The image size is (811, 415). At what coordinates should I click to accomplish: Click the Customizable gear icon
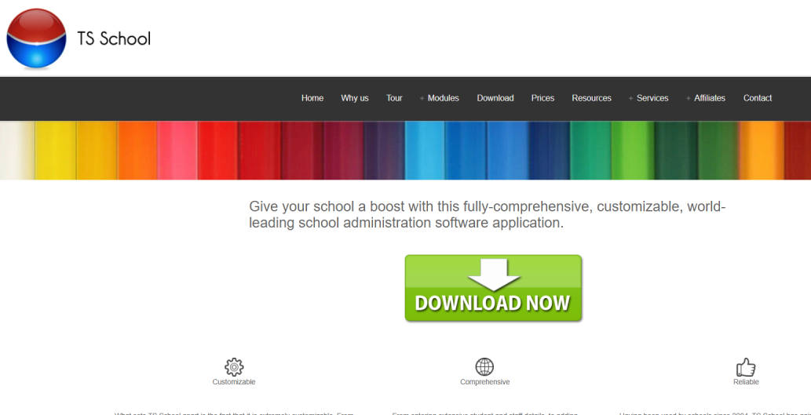[234, 366]
